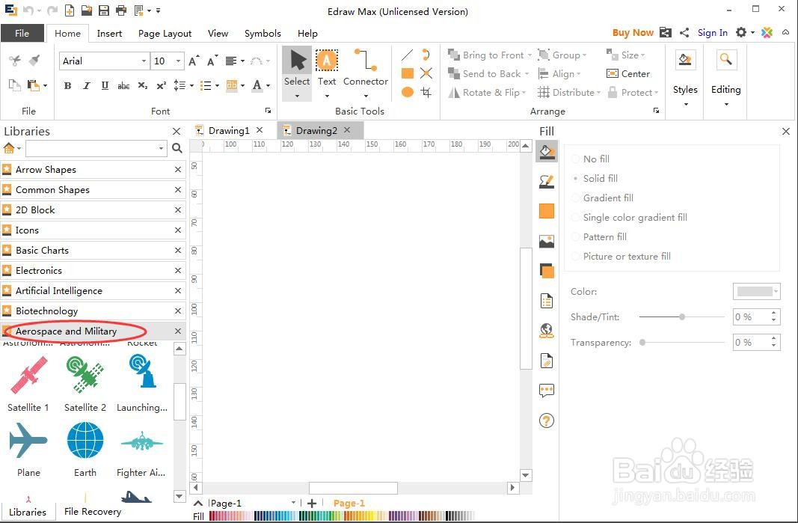Apply subscript formatting

coord(143,85)
